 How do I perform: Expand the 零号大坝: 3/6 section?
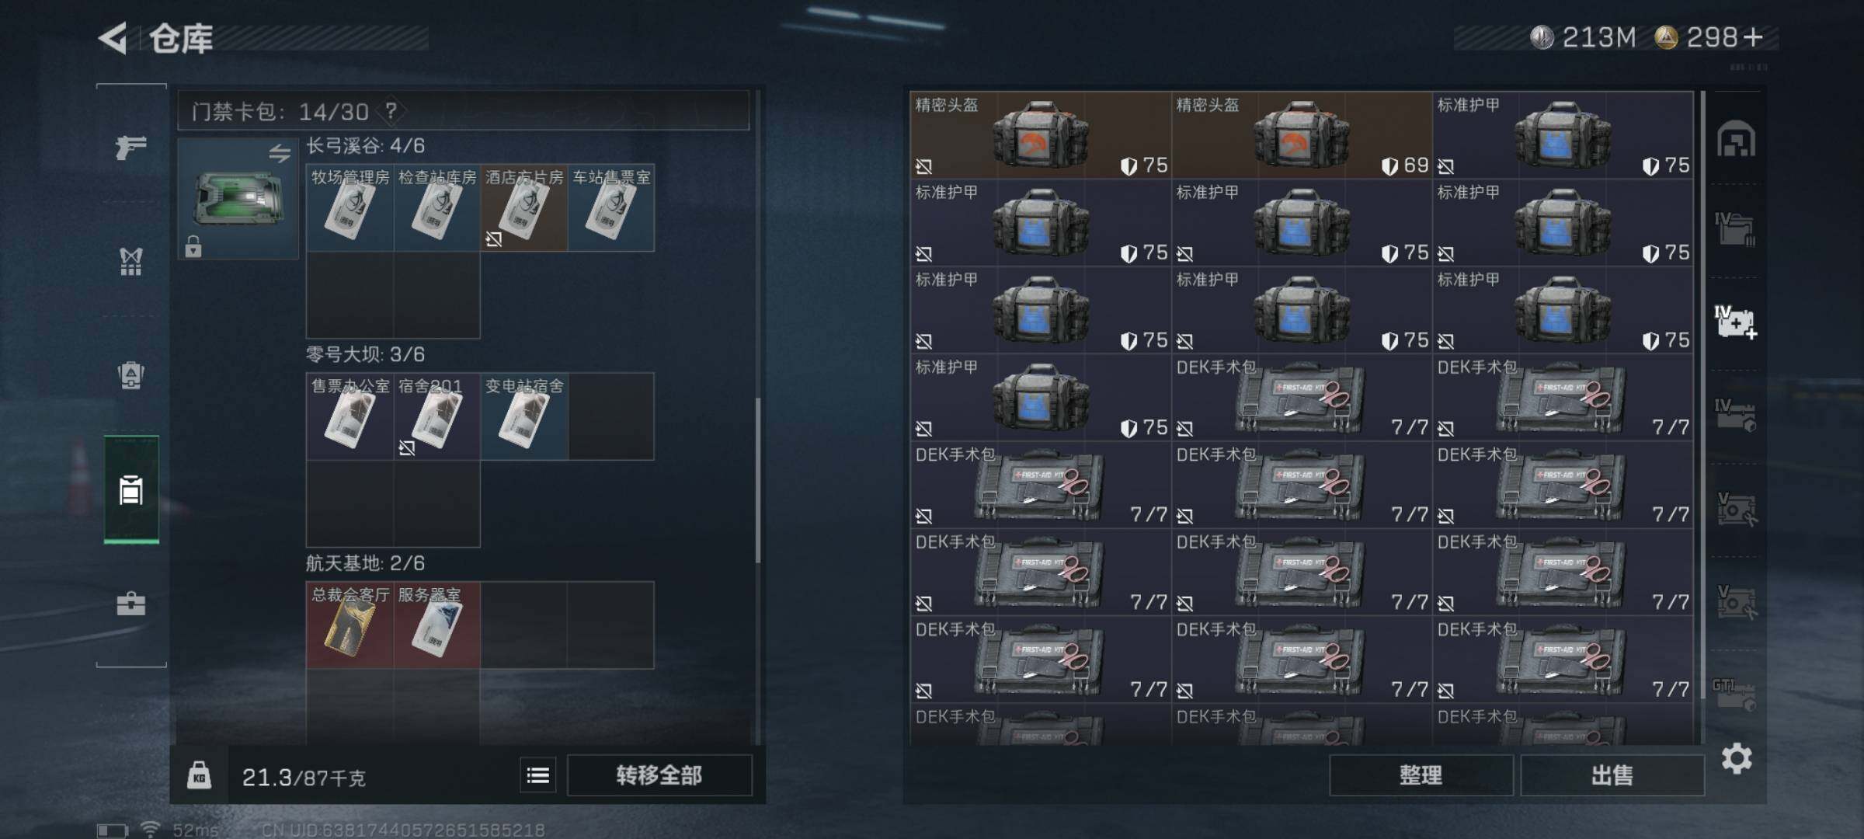pyautogui.click(x=365, y=355)
